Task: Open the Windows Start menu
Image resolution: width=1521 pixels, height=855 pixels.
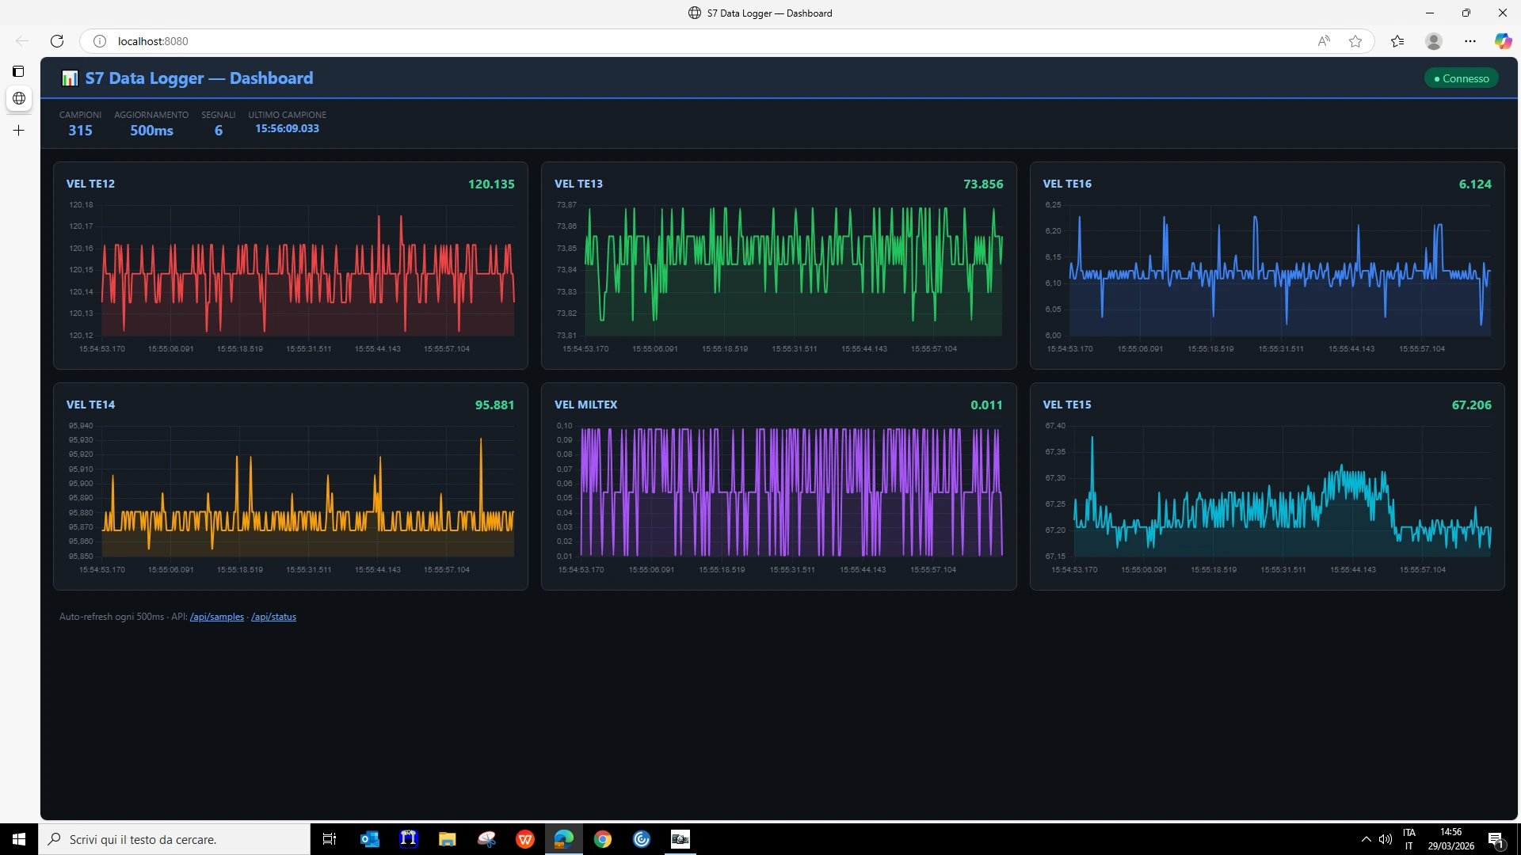Action: click(19, 839)
